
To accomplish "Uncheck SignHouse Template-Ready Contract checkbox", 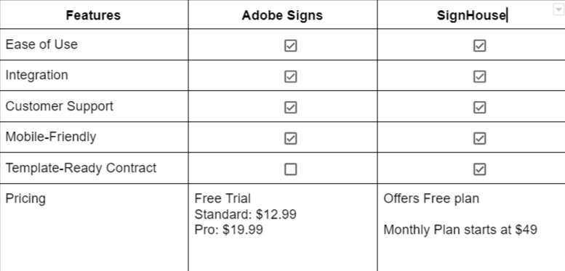I will tap(479, 169).
